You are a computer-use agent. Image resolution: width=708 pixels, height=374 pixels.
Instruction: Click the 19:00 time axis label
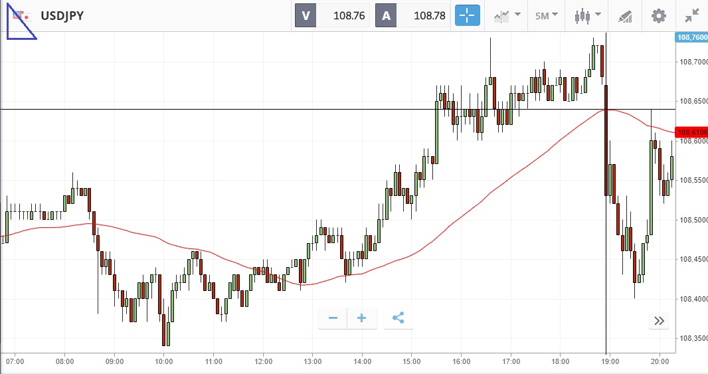[610, 362]
